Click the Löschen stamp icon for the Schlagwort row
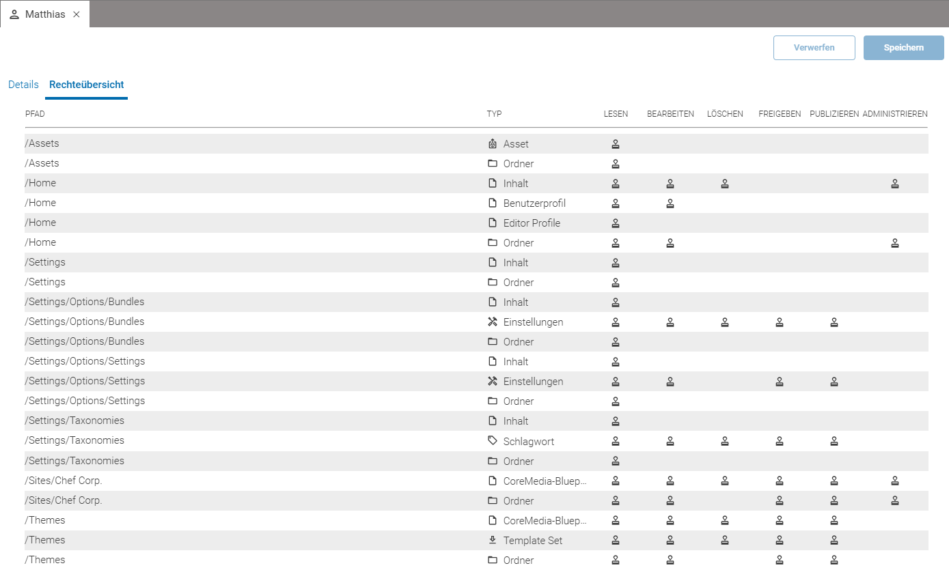This screenshot has height=583, width=949. [725, 442]
